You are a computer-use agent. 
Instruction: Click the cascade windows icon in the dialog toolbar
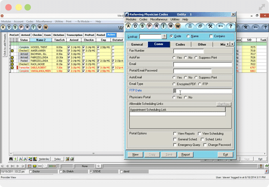[x=200, y=26]
